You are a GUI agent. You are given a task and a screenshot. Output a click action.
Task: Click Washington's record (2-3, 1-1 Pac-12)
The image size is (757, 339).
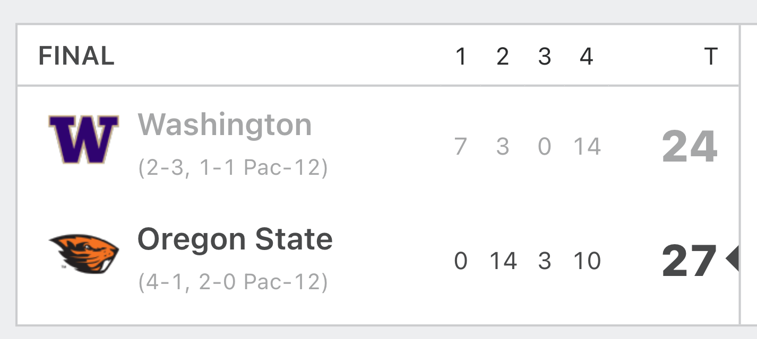(233, 168)
